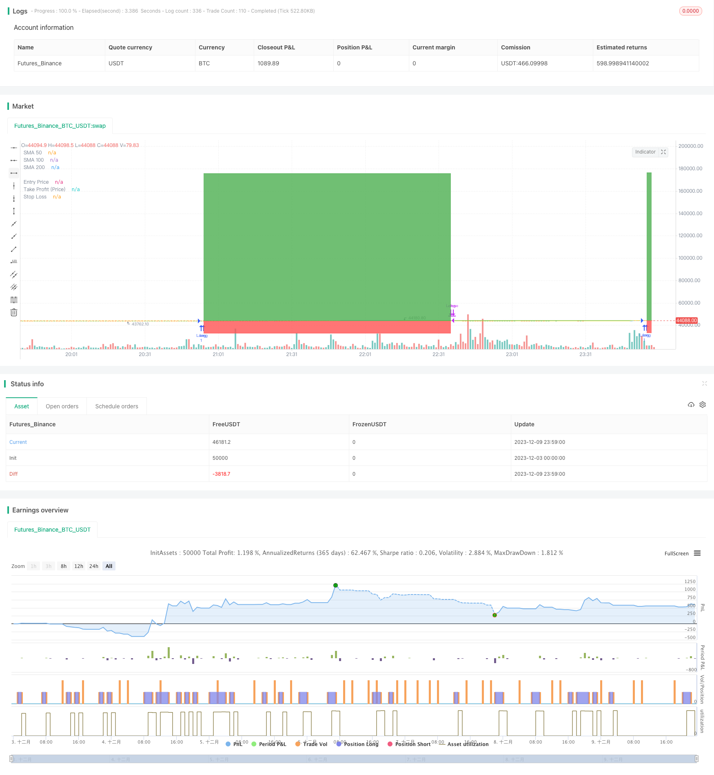
Task: Toggle the PnL series in chart legend
Action: [x=234, y=744]
